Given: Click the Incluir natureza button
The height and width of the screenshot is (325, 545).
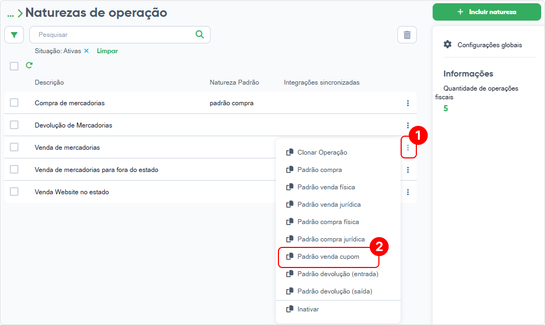Looking at the screenshot, I should pos(486,12).
